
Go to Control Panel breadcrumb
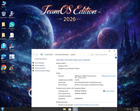point(49,55)
